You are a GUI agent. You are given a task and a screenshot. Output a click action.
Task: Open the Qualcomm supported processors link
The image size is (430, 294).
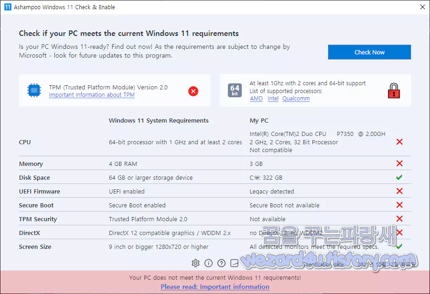296,98
